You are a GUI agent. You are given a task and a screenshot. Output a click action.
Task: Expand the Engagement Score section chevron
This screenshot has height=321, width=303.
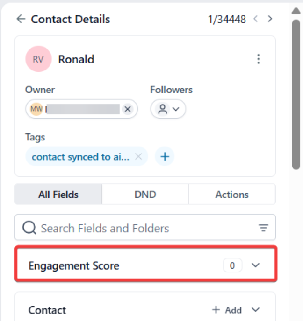tap(255, 265)
